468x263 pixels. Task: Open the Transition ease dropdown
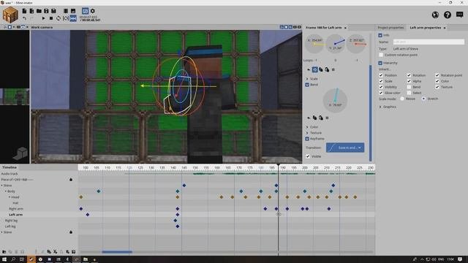[x=345, y=148]
